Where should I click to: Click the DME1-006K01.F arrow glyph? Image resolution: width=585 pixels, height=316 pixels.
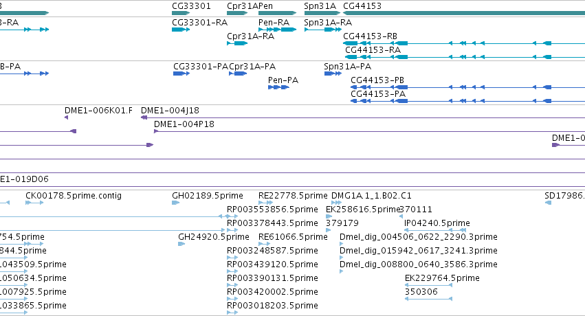click(67, 117)
